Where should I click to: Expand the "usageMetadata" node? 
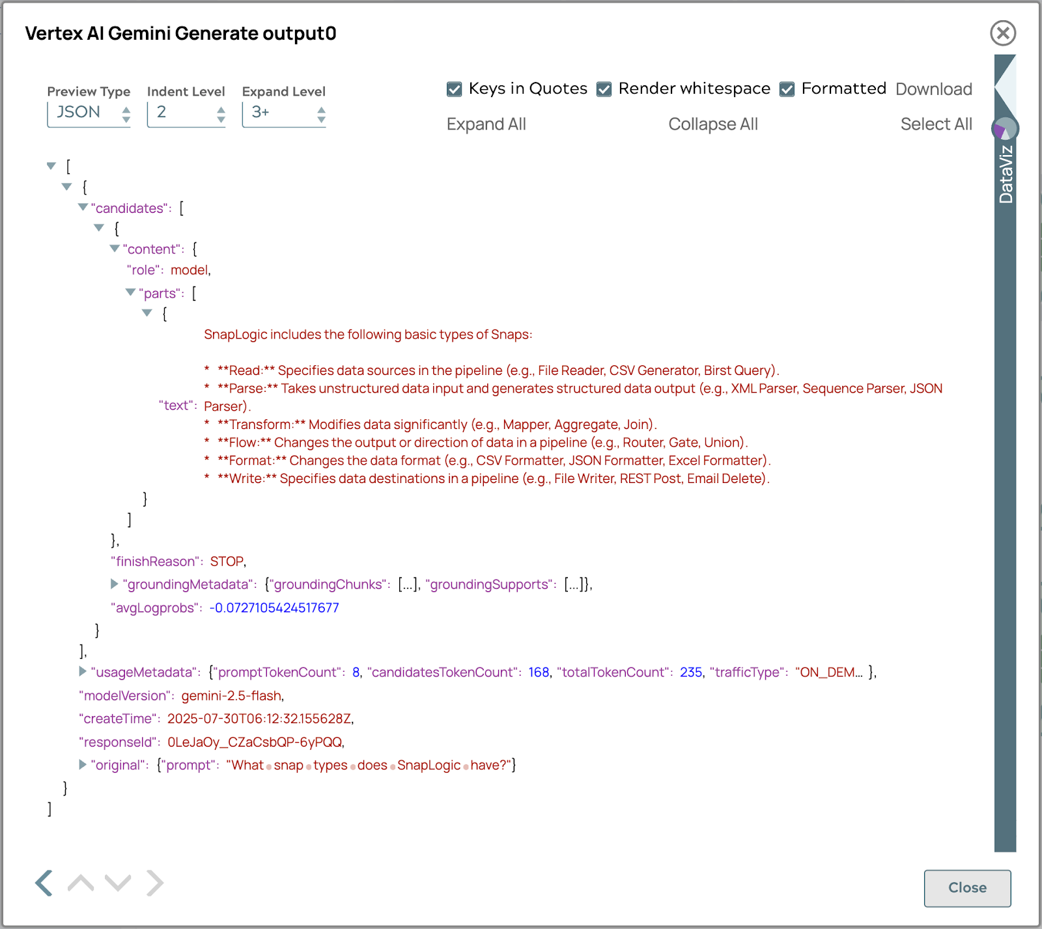(83, 671)
